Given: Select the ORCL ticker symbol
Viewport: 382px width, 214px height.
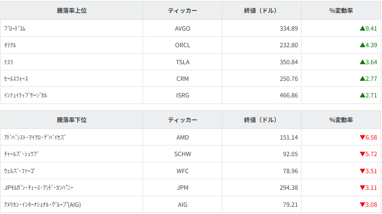Looking at the screenshot, I should [182, 45].
